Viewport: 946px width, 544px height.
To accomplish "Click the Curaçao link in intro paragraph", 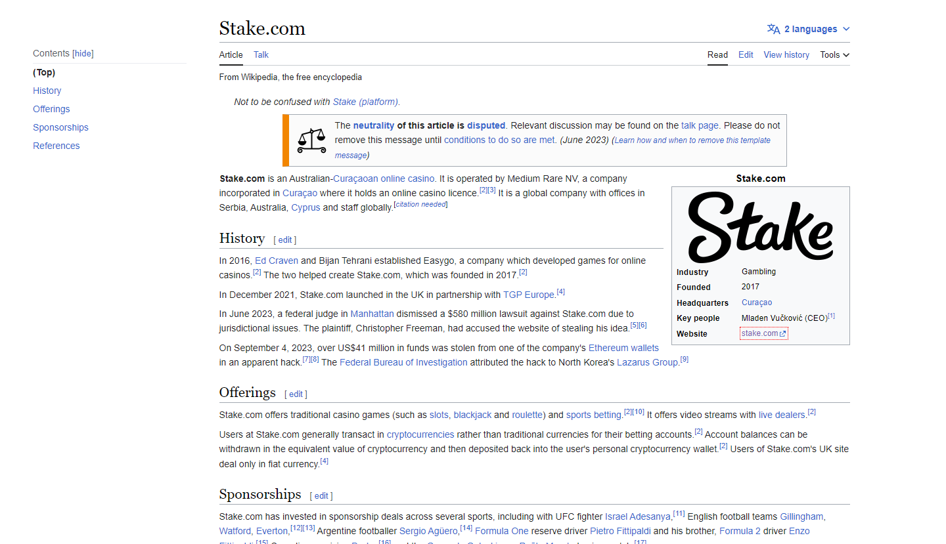I will pyautogui.click(x=300, y=193).
